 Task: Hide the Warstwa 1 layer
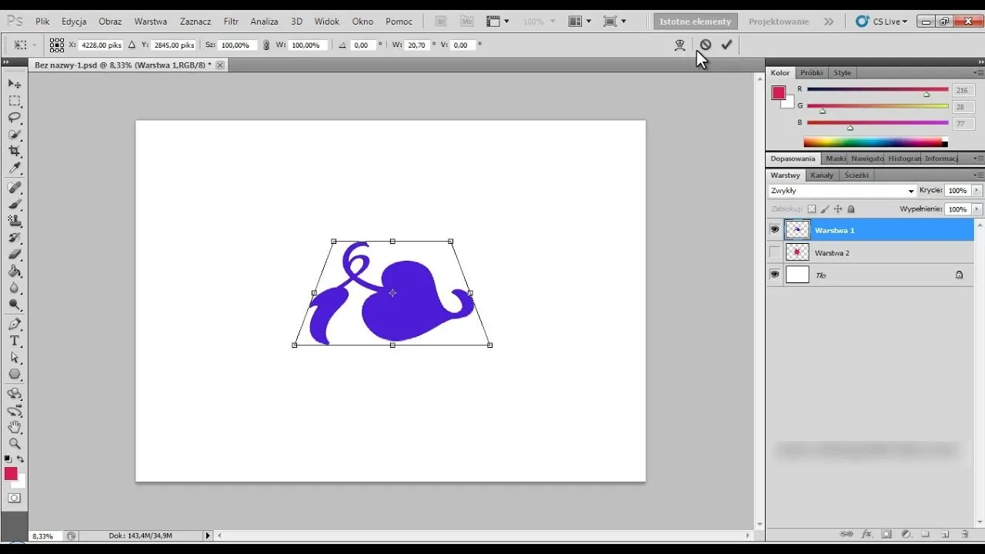[x=775, y=230]
